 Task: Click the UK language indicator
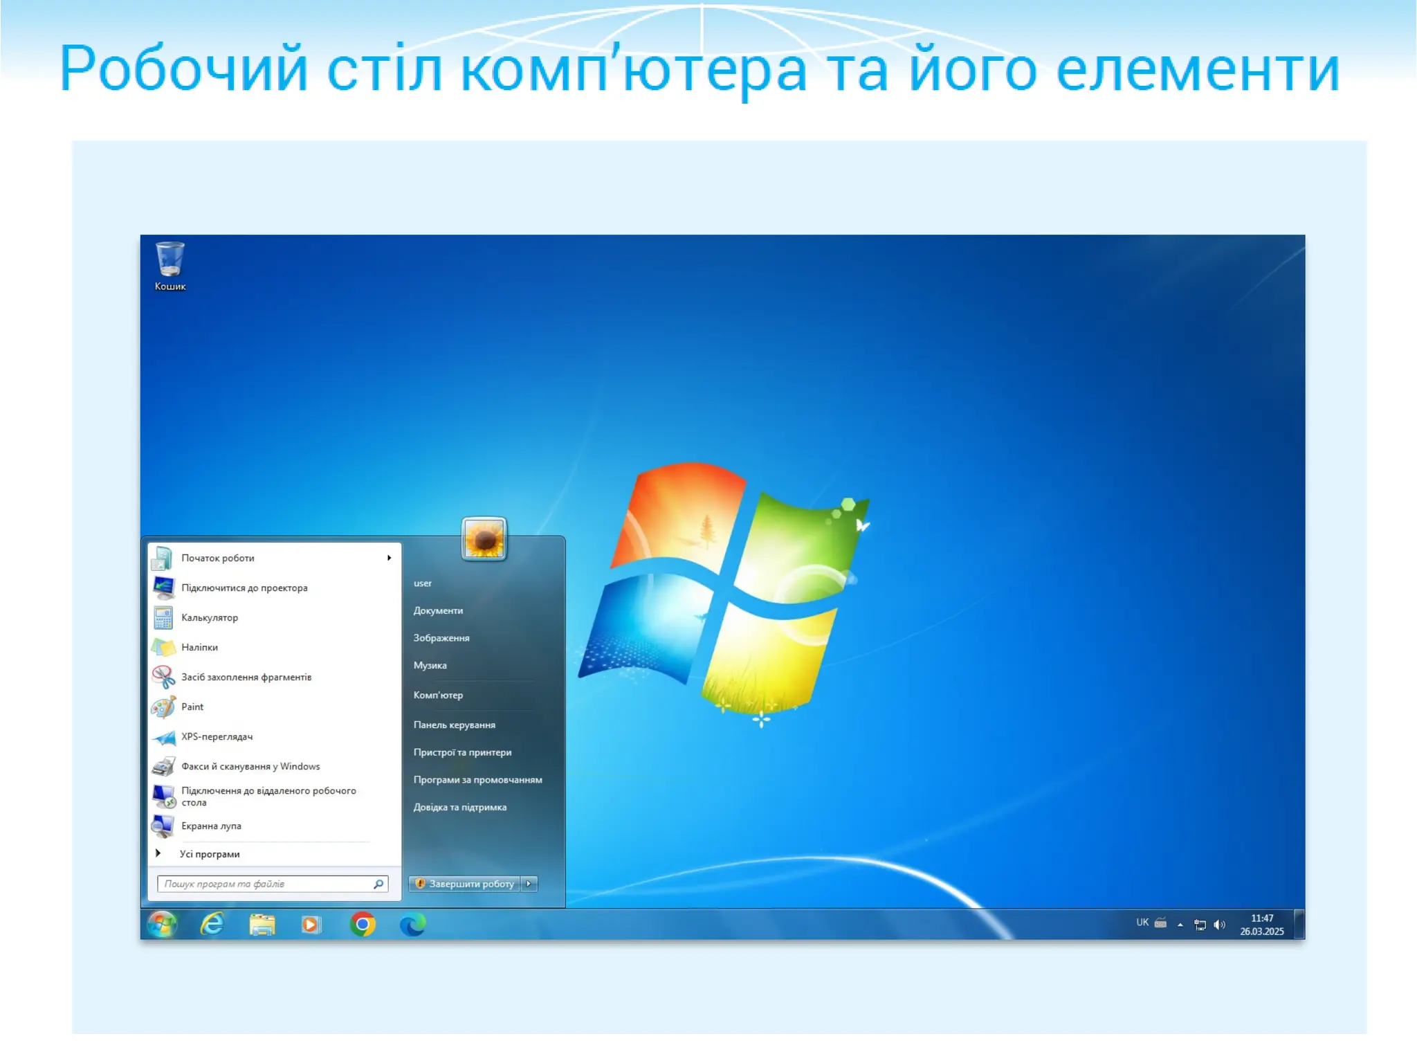coord(1142,922)
